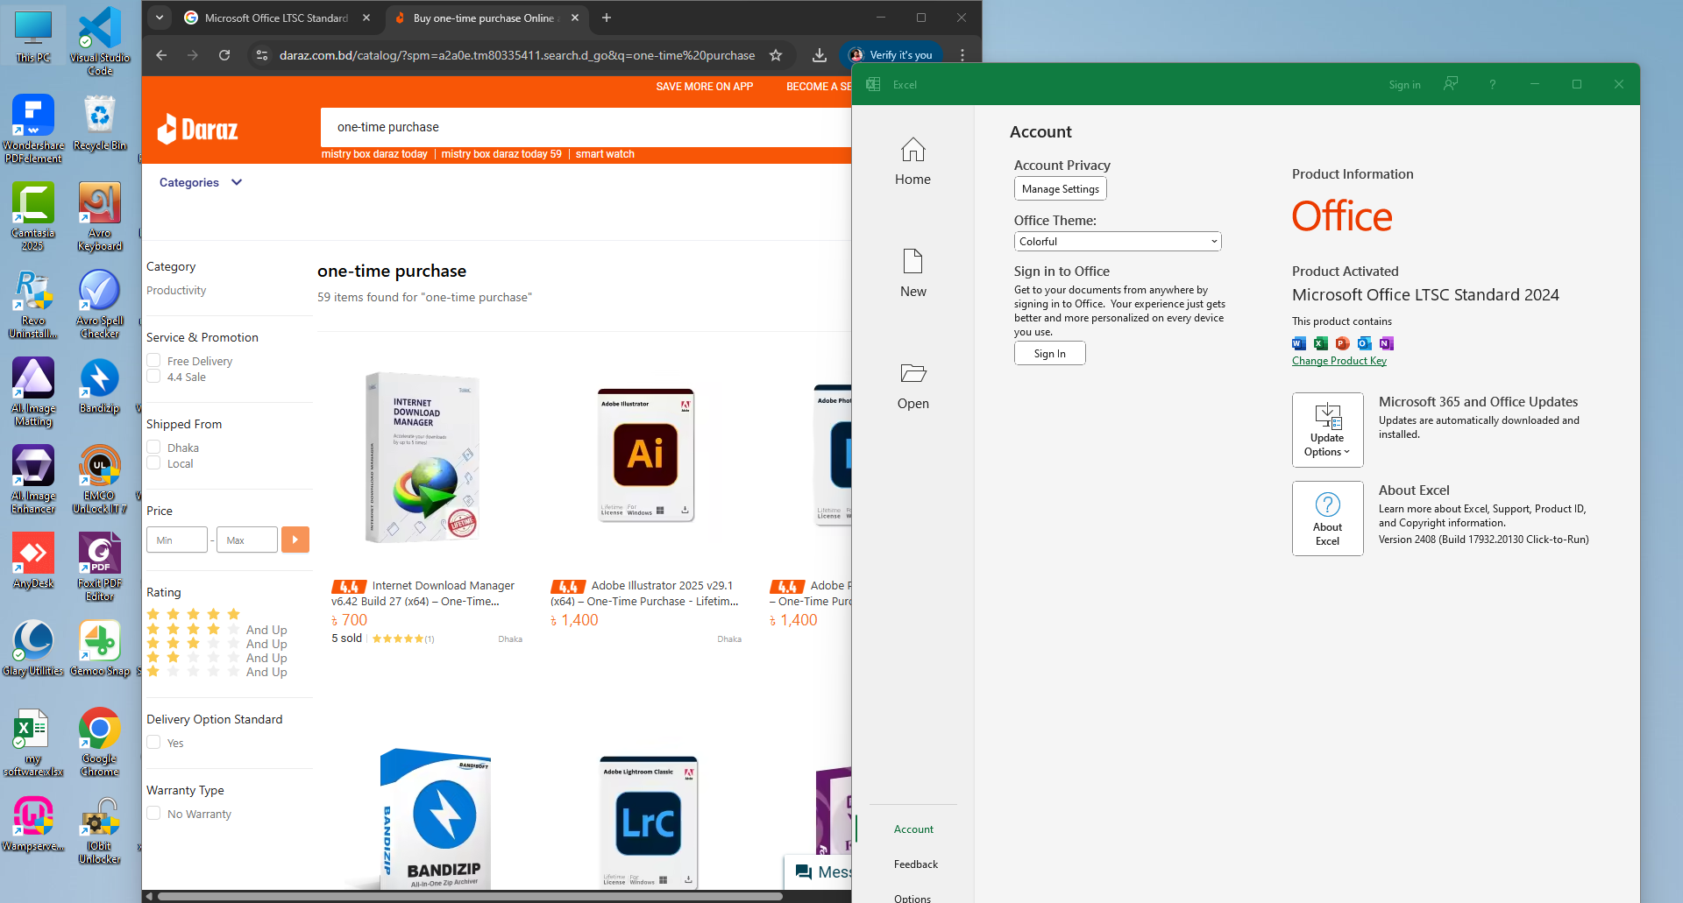The height and width of the screenshot is (903, 1683).
Task: Select Feedback in Excel sidebar
Action: 915,864
